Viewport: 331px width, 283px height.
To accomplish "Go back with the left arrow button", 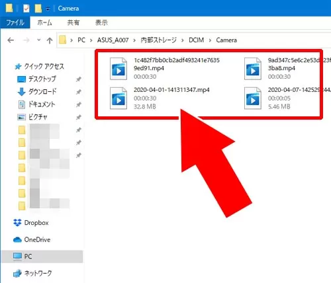I will coord(11,40).
